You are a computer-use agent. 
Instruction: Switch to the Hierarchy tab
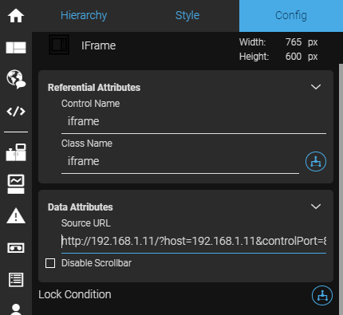84,15
